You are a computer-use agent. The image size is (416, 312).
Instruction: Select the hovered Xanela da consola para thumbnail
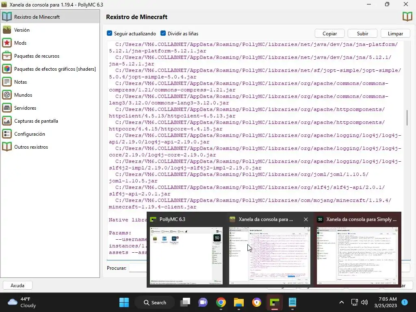[x=270, y=256]
